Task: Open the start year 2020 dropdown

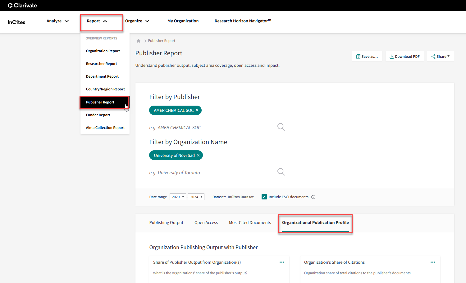Action: click(x=178, y=197)
